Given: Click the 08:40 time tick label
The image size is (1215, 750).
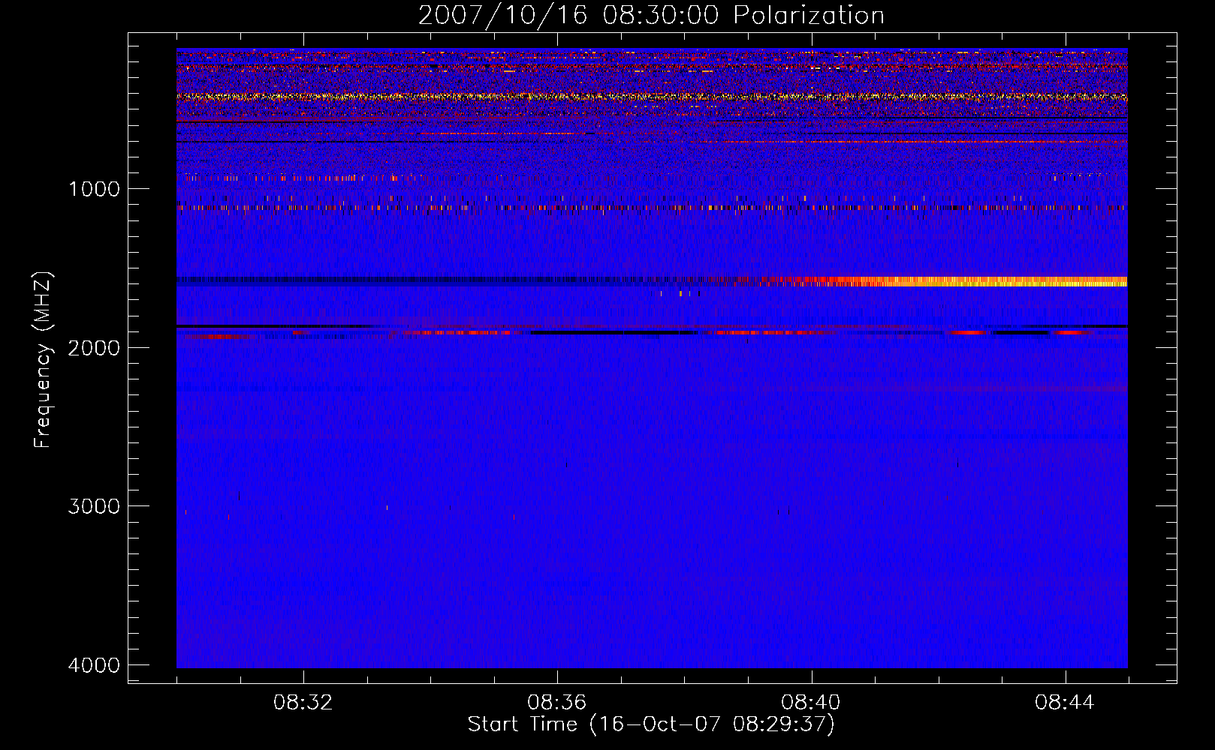Looking at the screenshot, I should pos(811,703).
